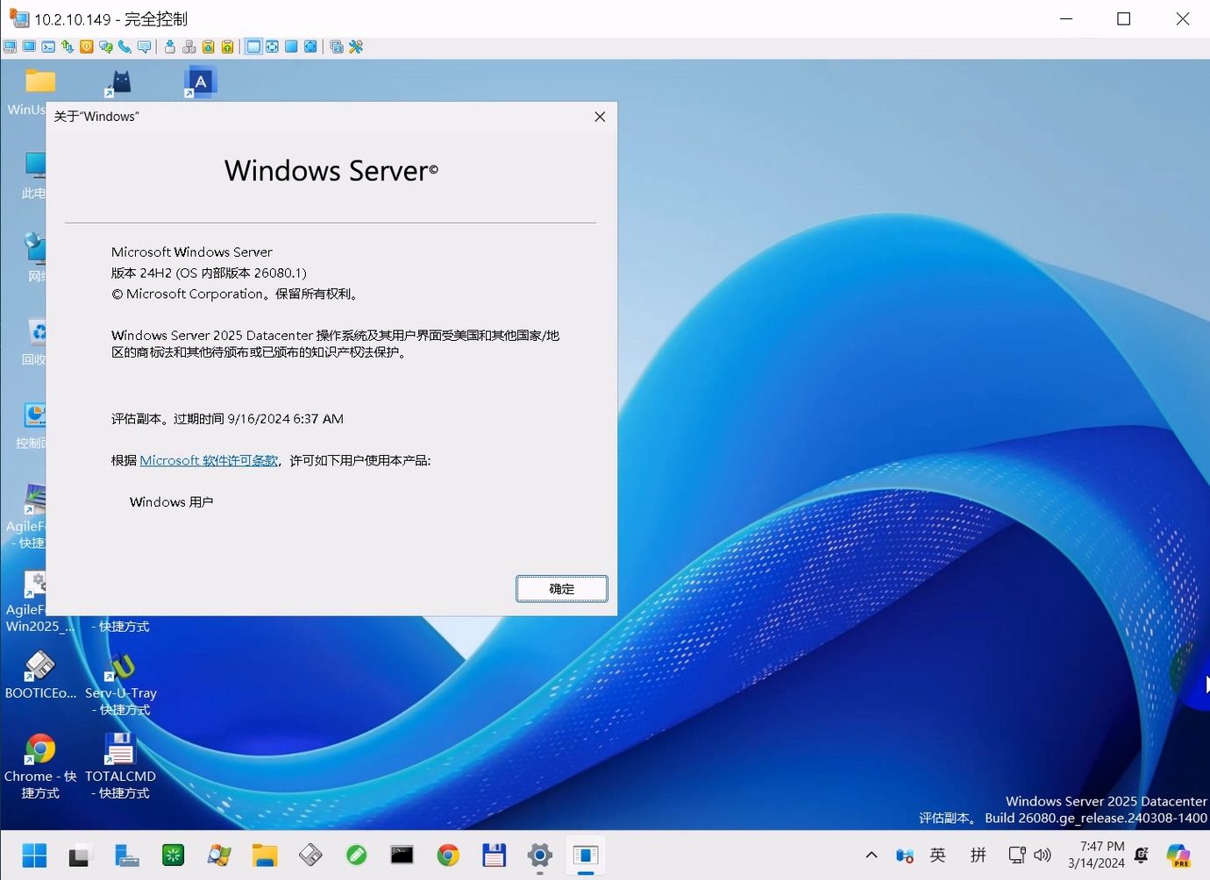The image size is (1210, 880).
Task: Click the Windows flag magnifier taskbar icon
Action: coord(219,855)
